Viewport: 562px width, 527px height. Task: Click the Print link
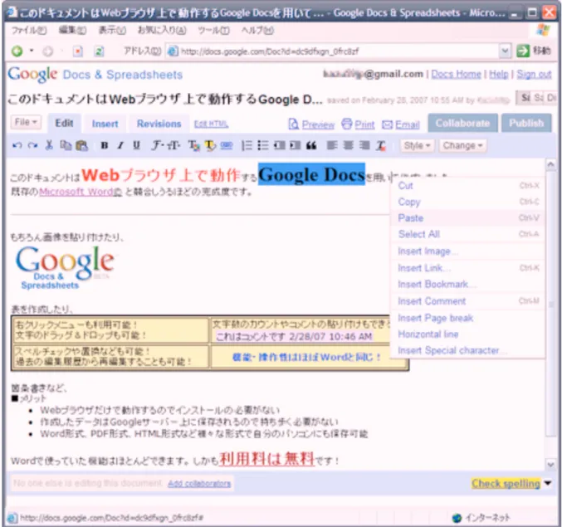click(364, 124)
